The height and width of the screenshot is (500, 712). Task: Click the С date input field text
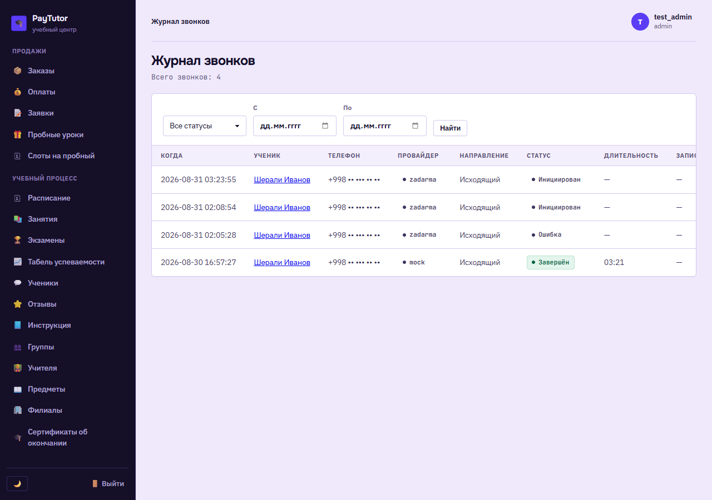click(281, 126)
